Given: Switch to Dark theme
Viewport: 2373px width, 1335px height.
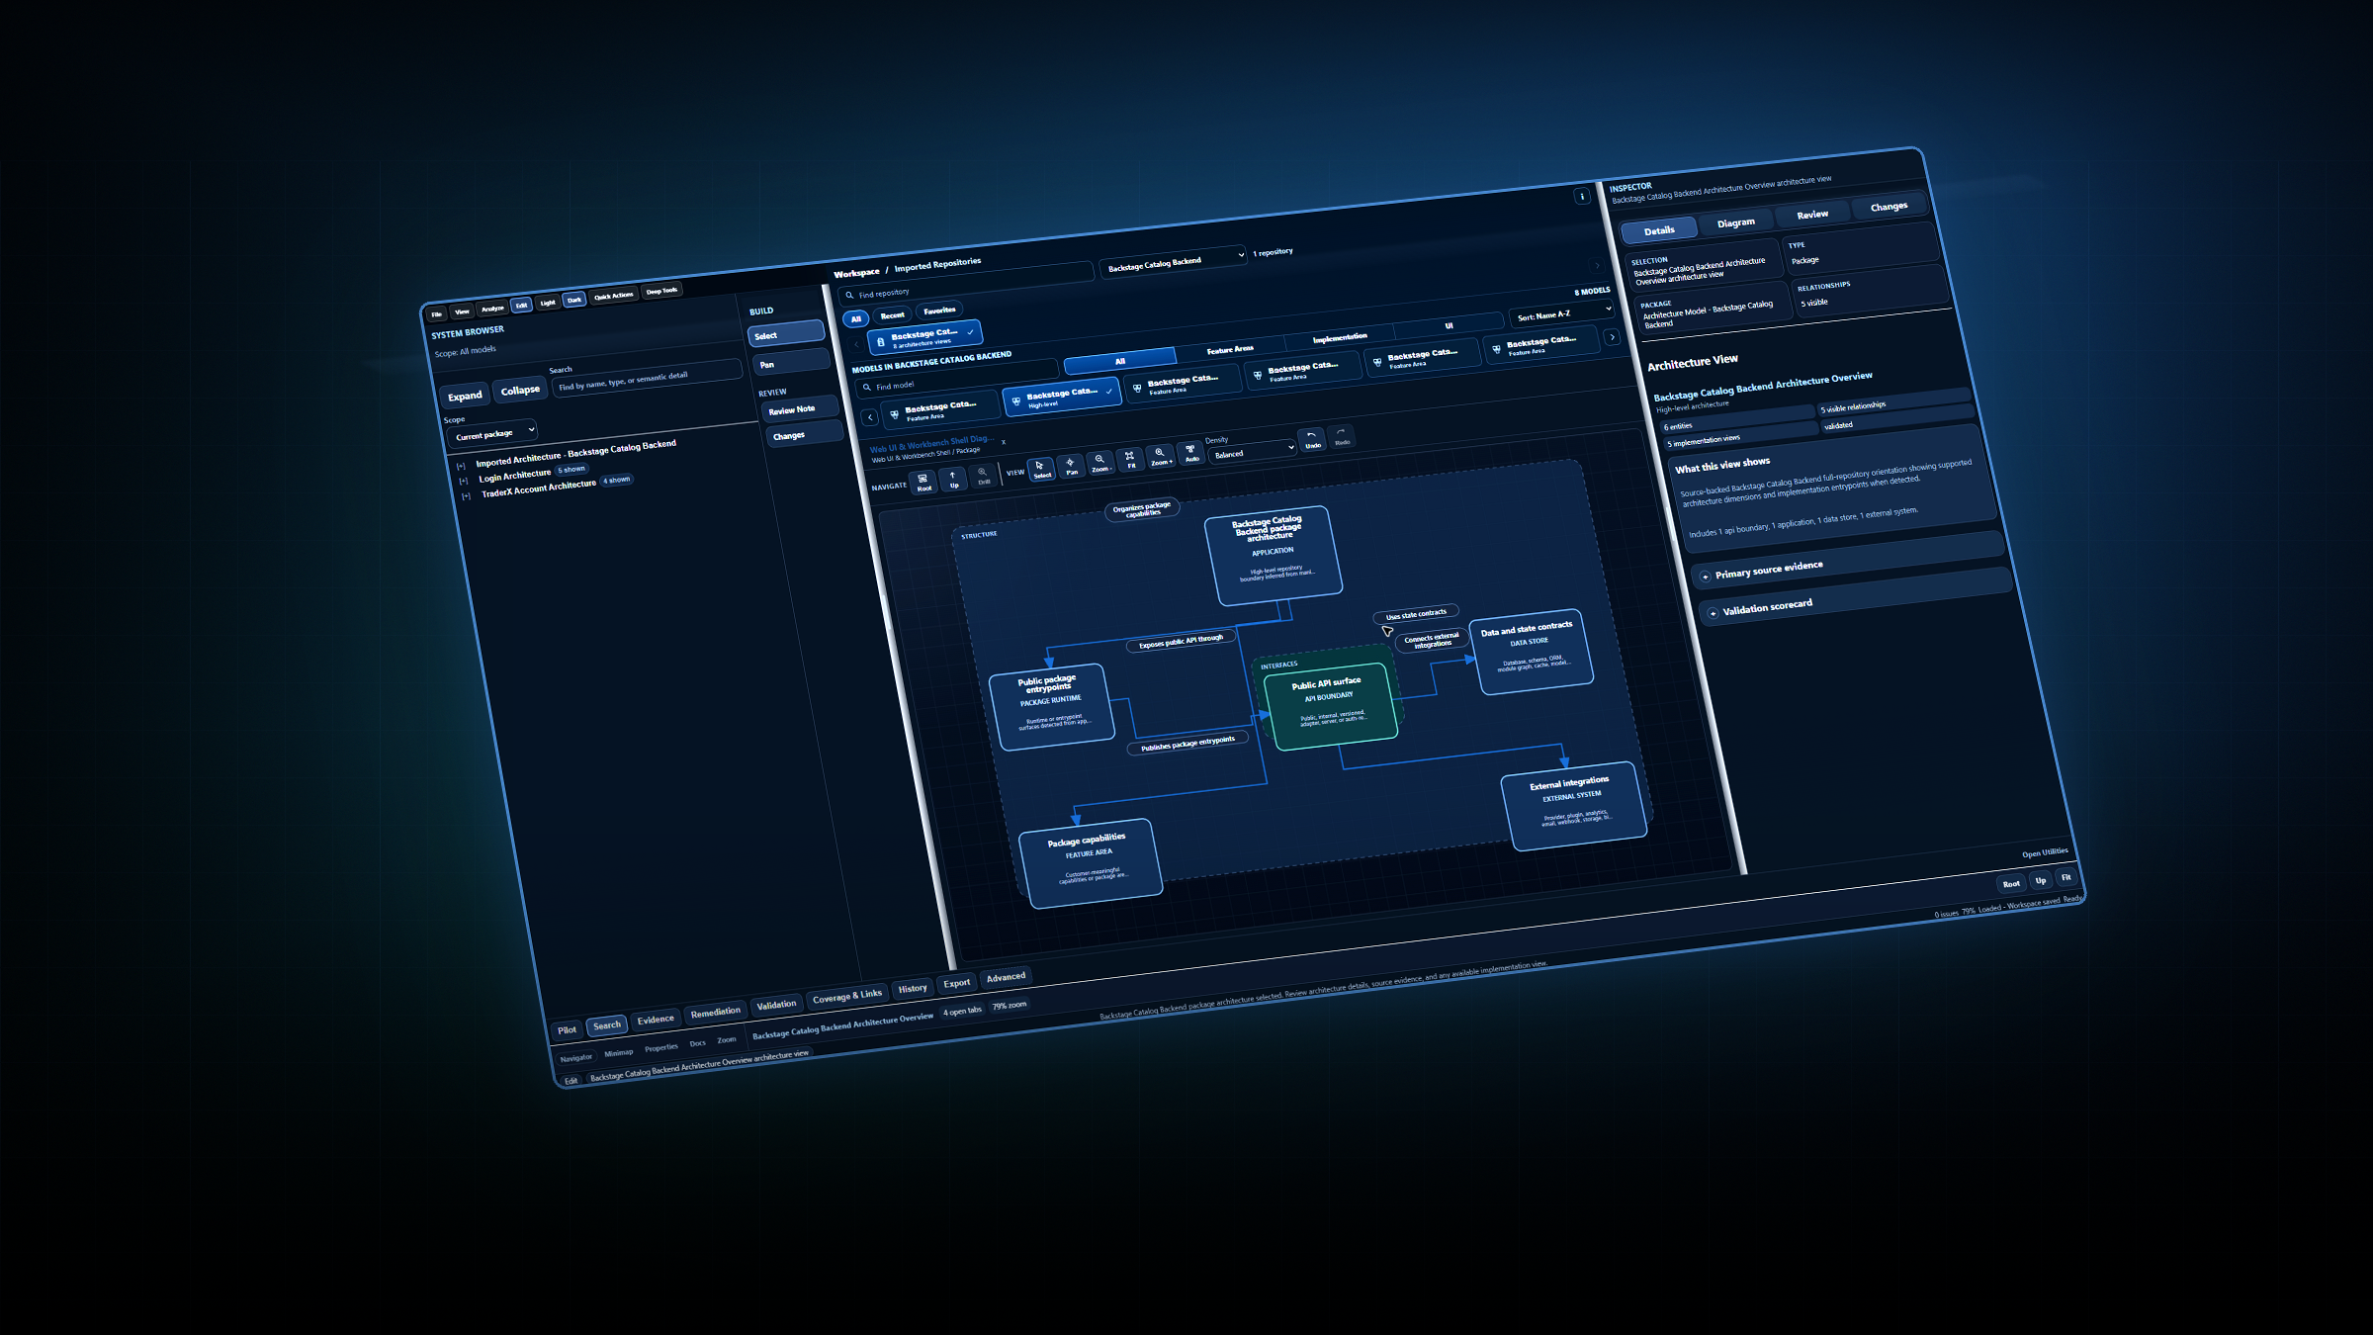Looking at the screenshot, I should point(574,300).
